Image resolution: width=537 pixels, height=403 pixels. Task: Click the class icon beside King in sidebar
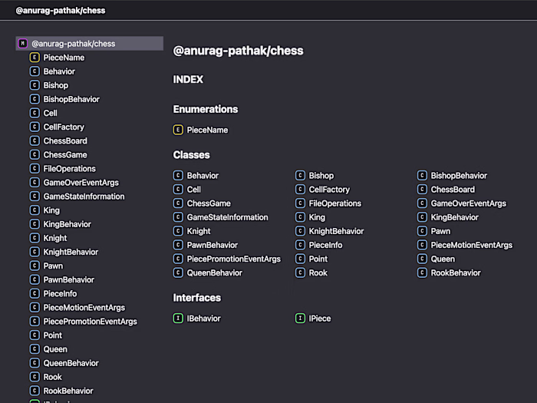[35, 210]
